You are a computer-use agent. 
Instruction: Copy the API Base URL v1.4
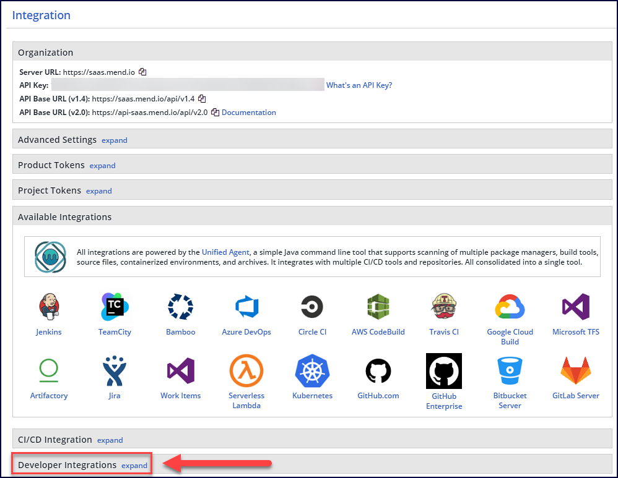202,98
